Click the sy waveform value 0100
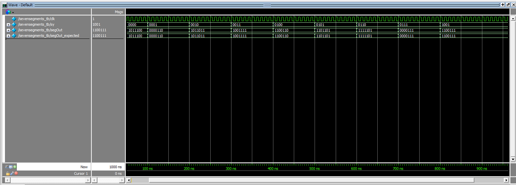The height and width of the screenshot is (185, 516). (x=279, y=25)
